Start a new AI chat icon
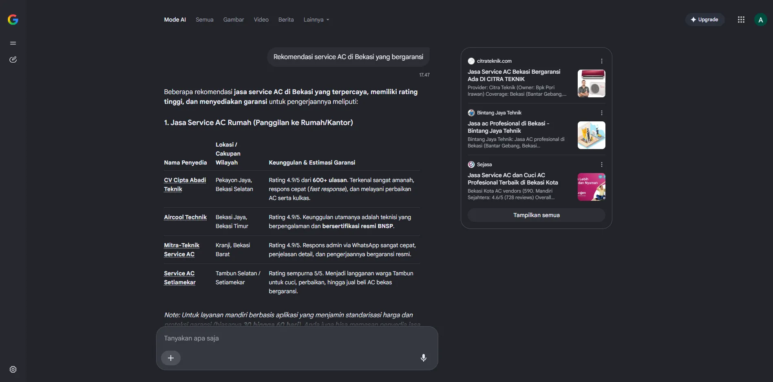Image resolution: width=773 pixels, height=382 pixels. [13, 59]
